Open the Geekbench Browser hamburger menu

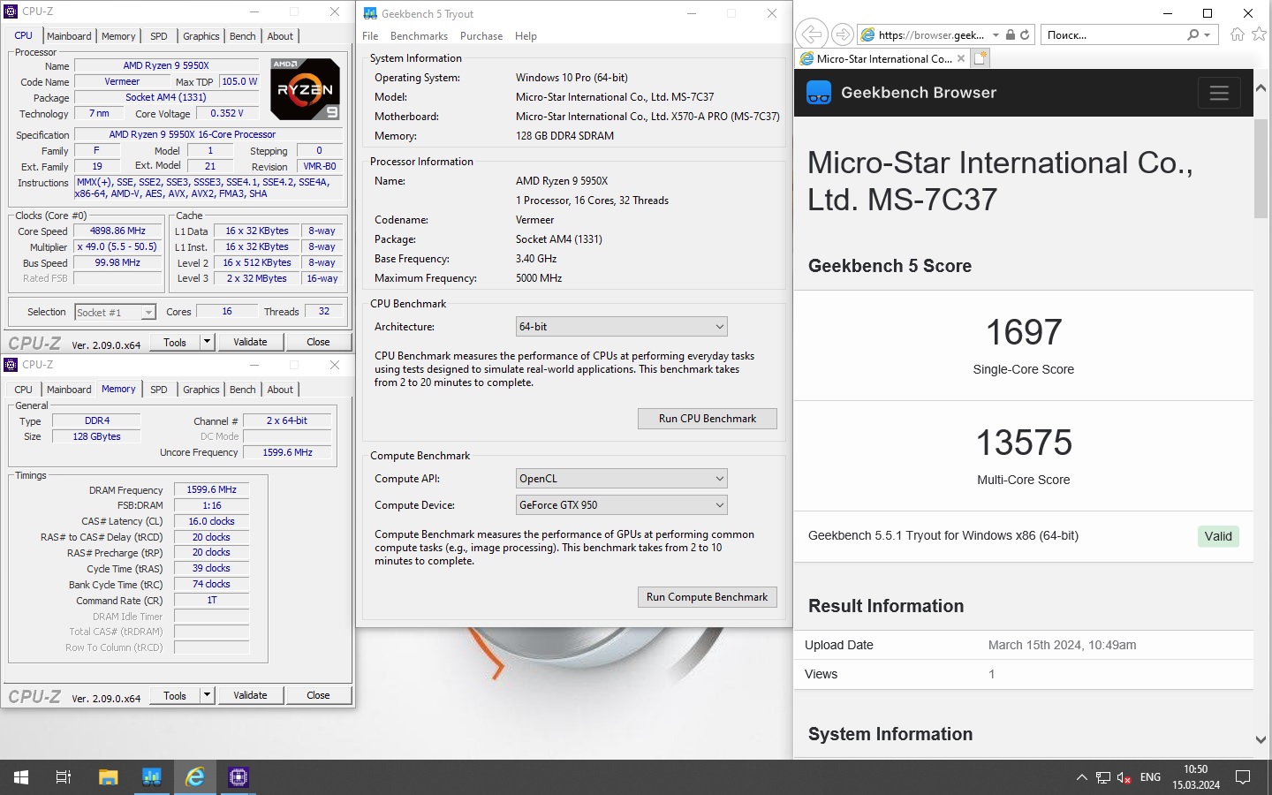pos(1219,93)
